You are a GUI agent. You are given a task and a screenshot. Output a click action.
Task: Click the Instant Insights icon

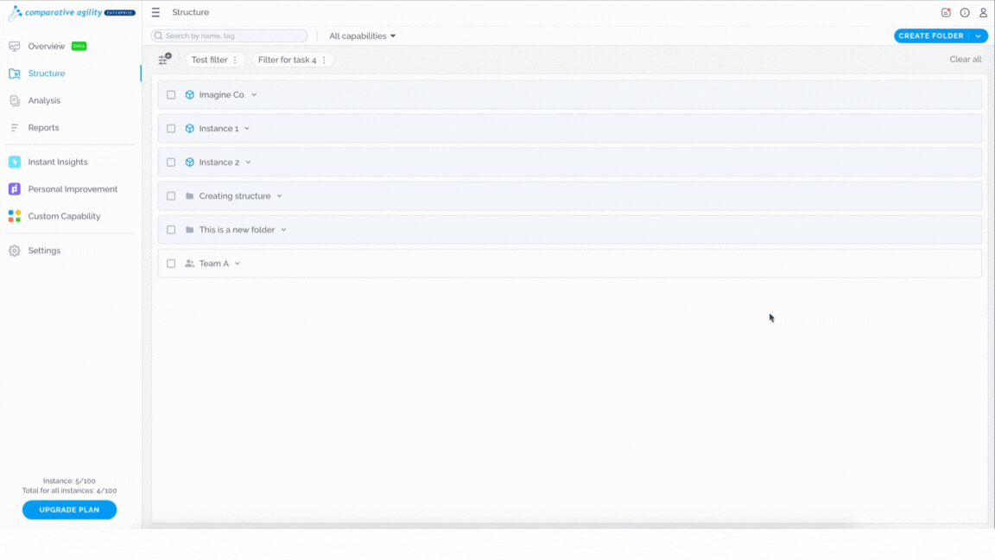pyautogui.click(x=15, y=162)
